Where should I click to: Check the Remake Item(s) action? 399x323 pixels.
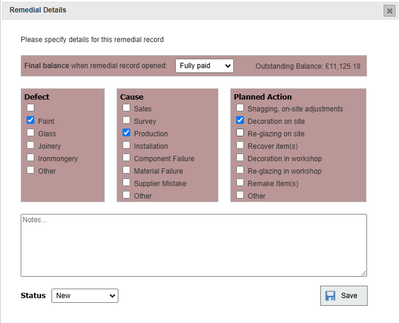pos(240,183)
